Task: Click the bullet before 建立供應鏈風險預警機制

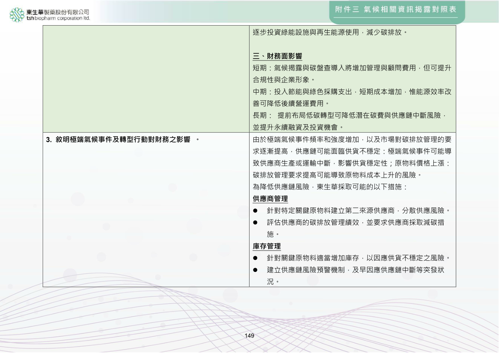Action: click(255, 270)
